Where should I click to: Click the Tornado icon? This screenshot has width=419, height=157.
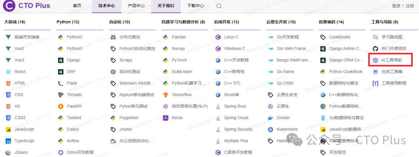[61, 95]
